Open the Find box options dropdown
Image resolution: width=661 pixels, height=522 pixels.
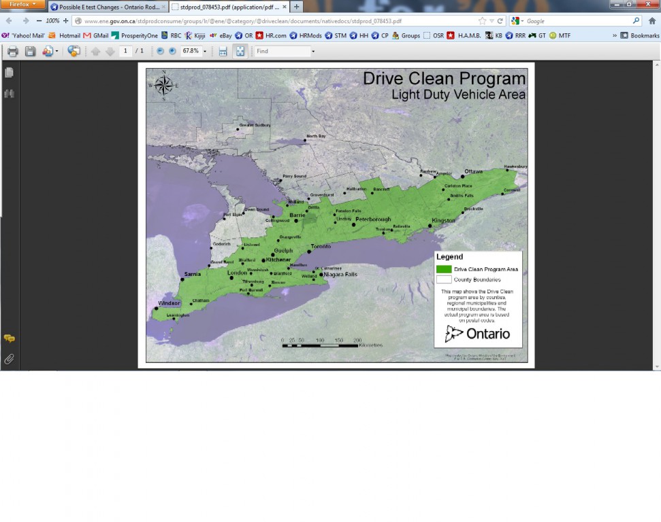coord(313,51)
